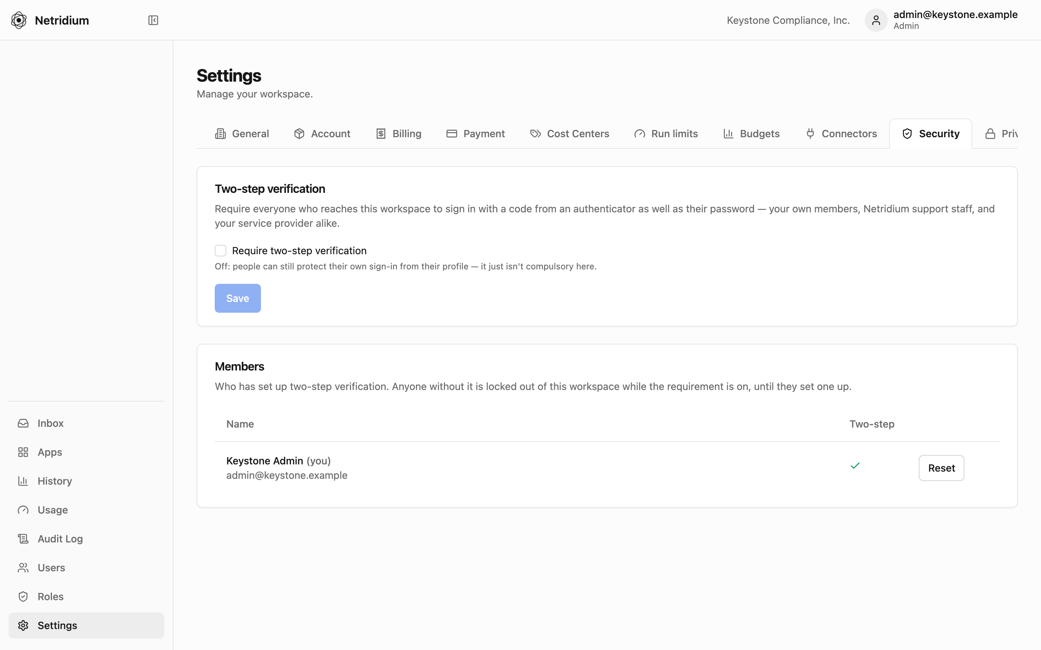This screenshot has width=1041, height=650.
Task: Click the Payment tab card icon
Action: [x=452, y=134]
